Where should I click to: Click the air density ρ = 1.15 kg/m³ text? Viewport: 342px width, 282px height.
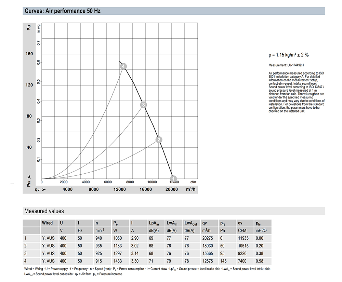[289, 55]
